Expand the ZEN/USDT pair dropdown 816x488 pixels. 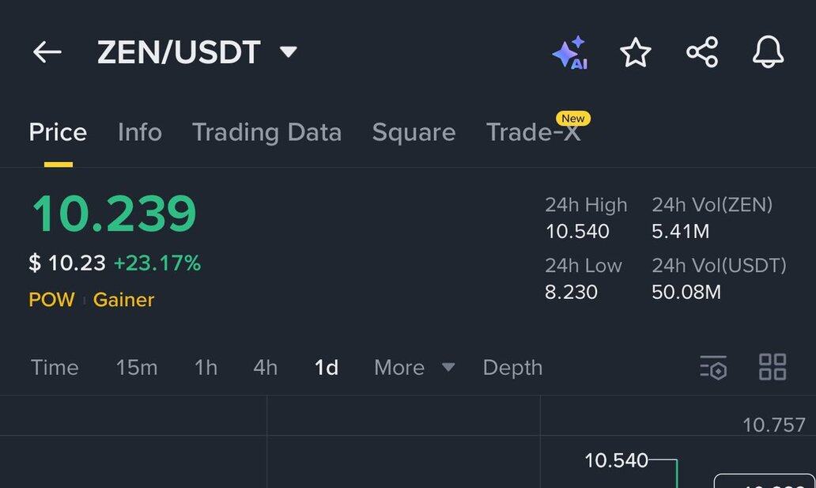pos(289,52)
